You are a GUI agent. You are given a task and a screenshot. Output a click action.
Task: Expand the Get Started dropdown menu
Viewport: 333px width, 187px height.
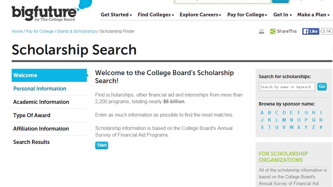(x=116, y=15)
